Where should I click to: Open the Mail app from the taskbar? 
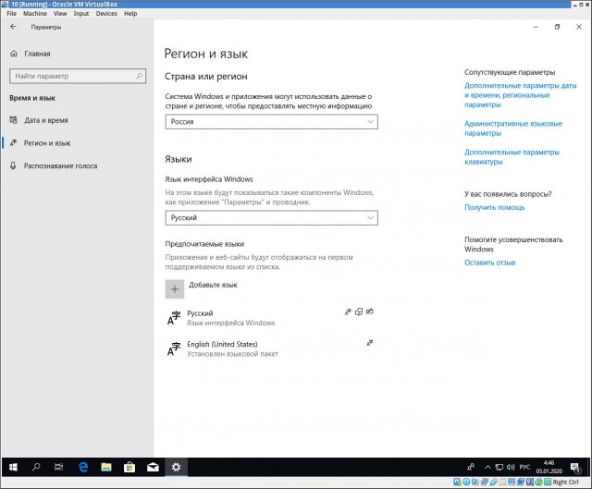tap(153, 467)
